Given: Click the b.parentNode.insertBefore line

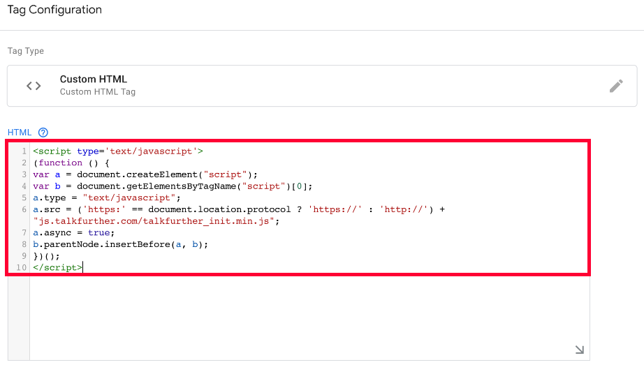Looking at the screenshot, I should 120,244.
